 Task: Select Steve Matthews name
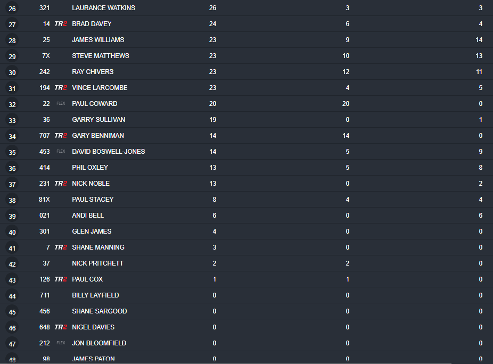click(101, 56)
